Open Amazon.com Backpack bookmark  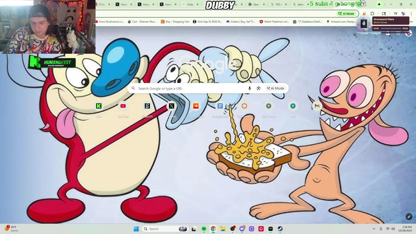[x=341, y=22]
